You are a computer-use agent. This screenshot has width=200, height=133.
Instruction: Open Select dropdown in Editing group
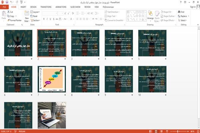pyautogui.click(x=182, y=20)
